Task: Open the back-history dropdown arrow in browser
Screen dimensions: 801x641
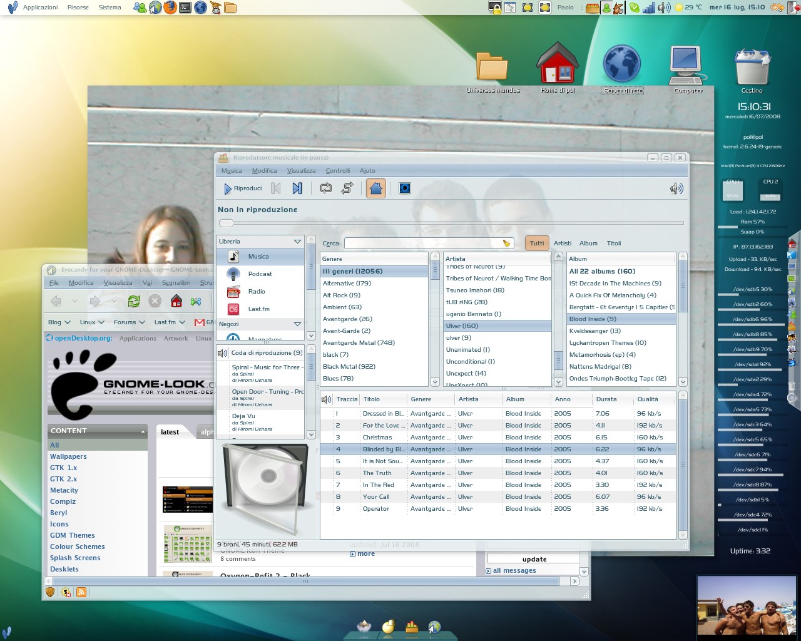Action: (x=74, y=301)
